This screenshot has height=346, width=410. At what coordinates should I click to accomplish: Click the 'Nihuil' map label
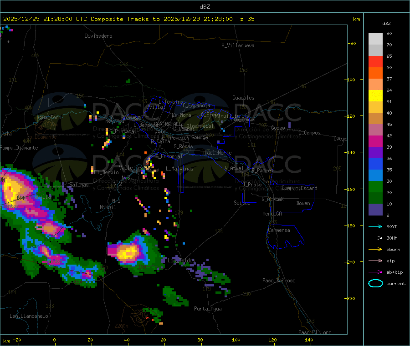pyautogui.click(x=108, y=207)
